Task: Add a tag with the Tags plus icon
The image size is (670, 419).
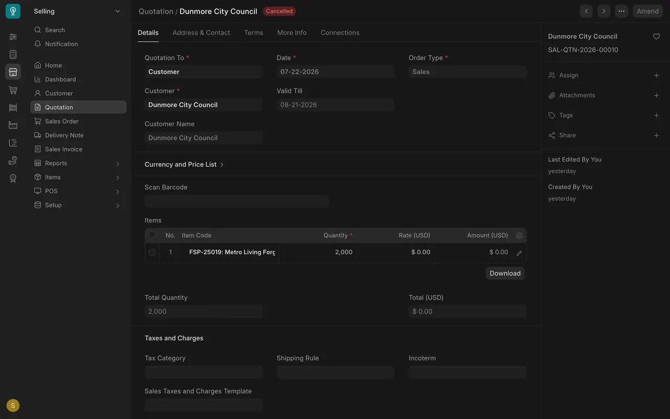Action: pos(656,115)
